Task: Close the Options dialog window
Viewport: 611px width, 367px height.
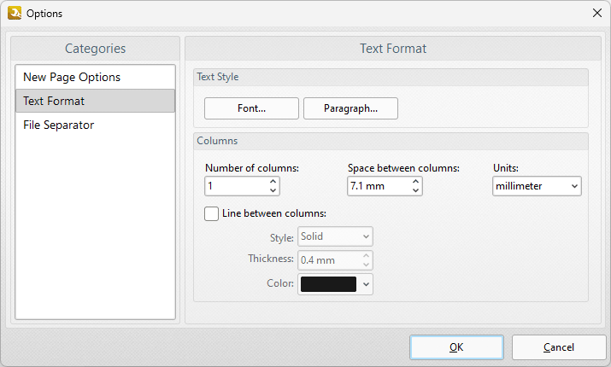Action: click(x=597, y=13)
